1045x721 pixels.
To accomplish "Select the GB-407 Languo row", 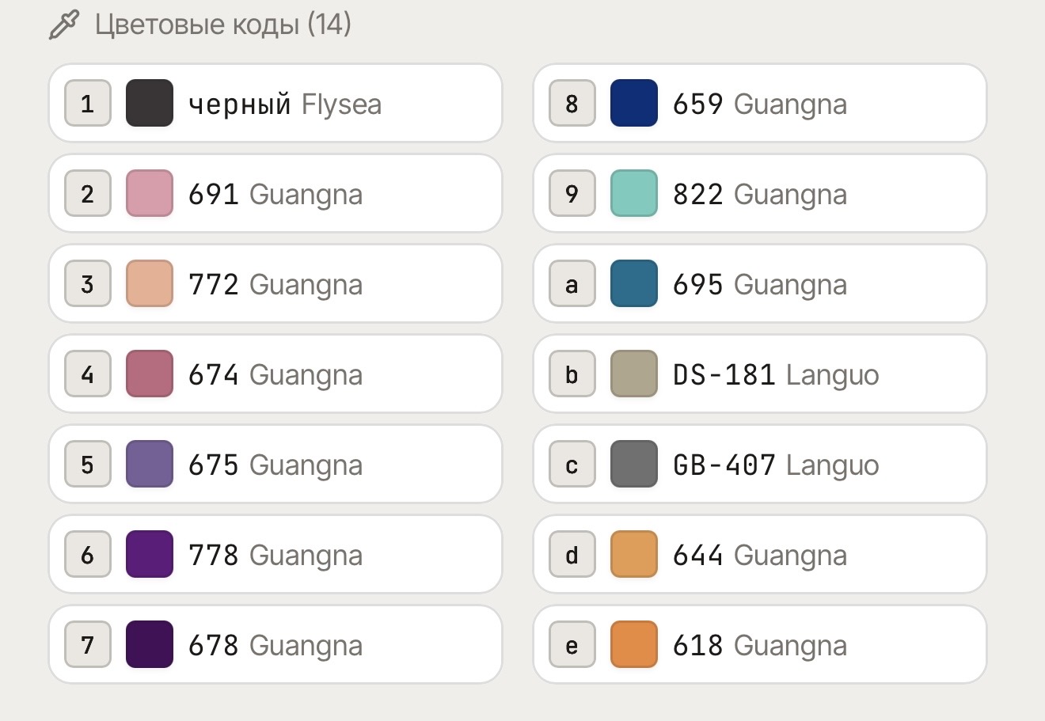I will (x=760, y=464).
